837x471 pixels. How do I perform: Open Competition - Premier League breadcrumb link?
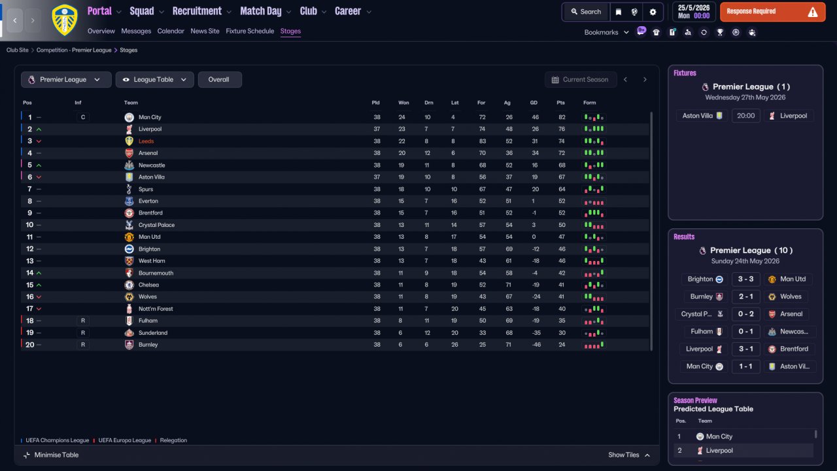click(74, 50)
